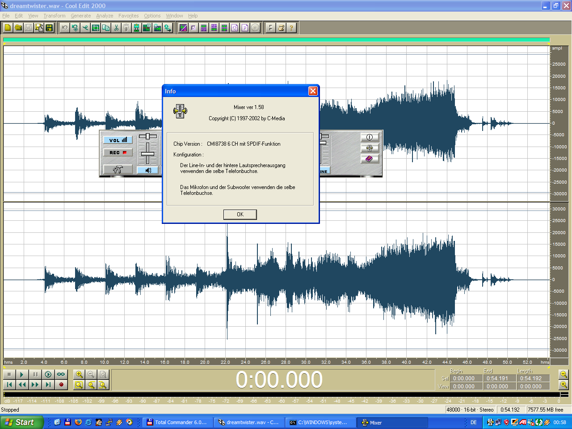Click the Stop transport button
572x429 pixels.
(x=9, y=374)
